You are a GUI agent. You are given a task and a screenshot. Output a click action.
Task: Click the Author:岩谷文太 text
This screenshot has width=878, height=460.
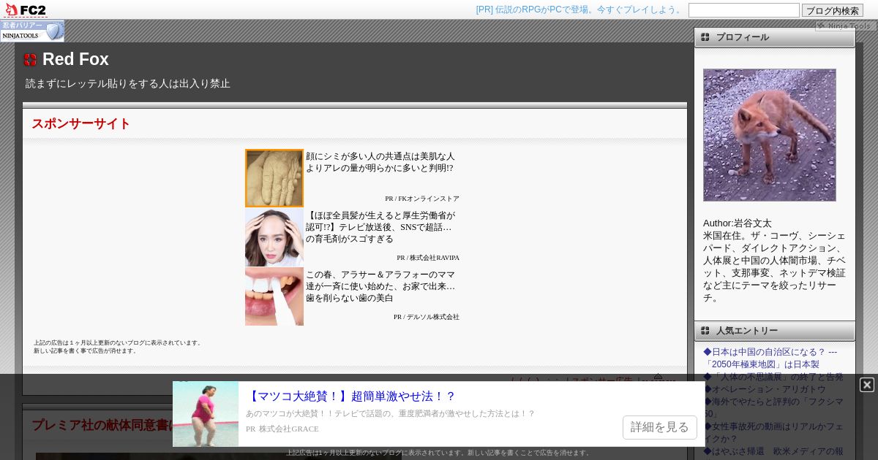[x=738, y=223]
